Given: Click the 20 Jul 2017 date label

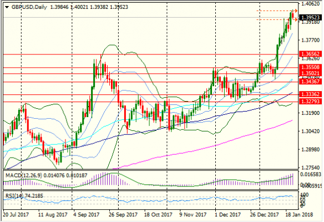Looking at the screenshot, I should [x=16, y=214].
